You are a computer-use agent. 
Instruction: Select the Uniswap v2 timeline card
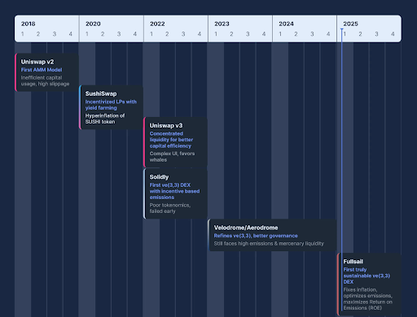47,72
